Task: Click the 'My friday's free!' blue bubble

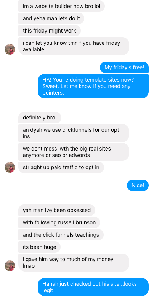Action: pos(124,67)
